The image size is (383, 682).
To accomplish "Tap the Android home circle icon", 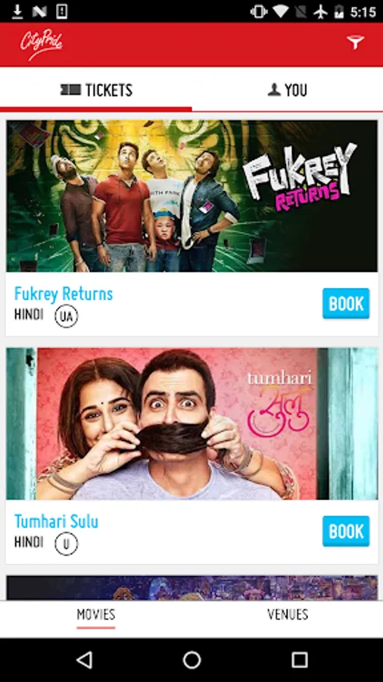I will click(191, 660).
